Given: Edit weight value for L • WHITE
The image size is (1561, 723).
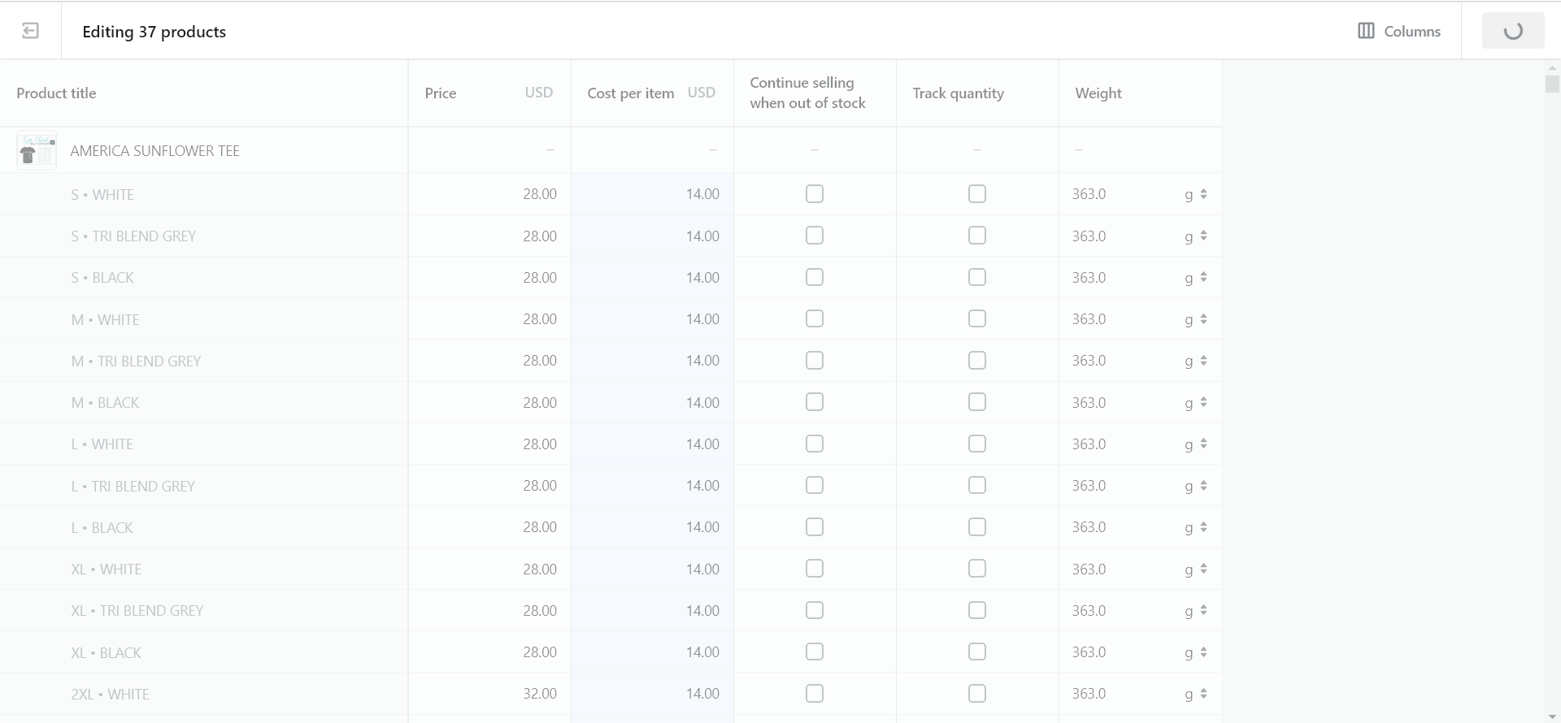Looking at the screenshot, I should pos(1118,444).
